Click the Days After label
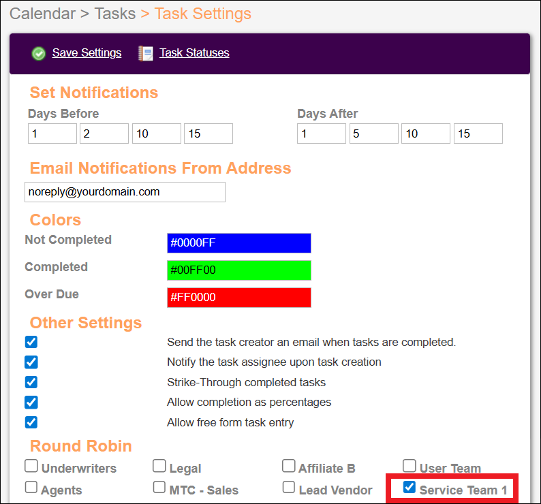The height and width of the screenshot is (504, 541). click(x=328, y=114)
